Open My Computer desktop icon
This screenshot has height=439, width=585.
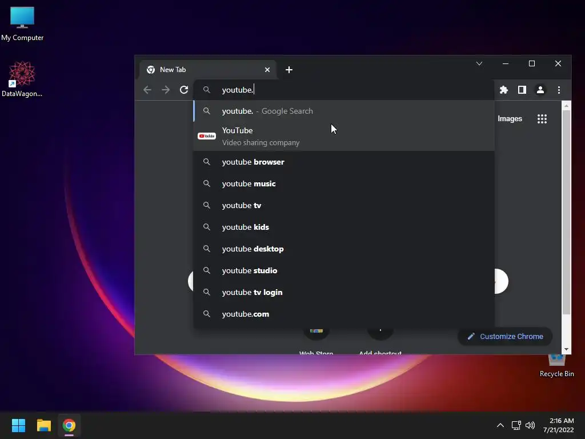pos(22,24)
